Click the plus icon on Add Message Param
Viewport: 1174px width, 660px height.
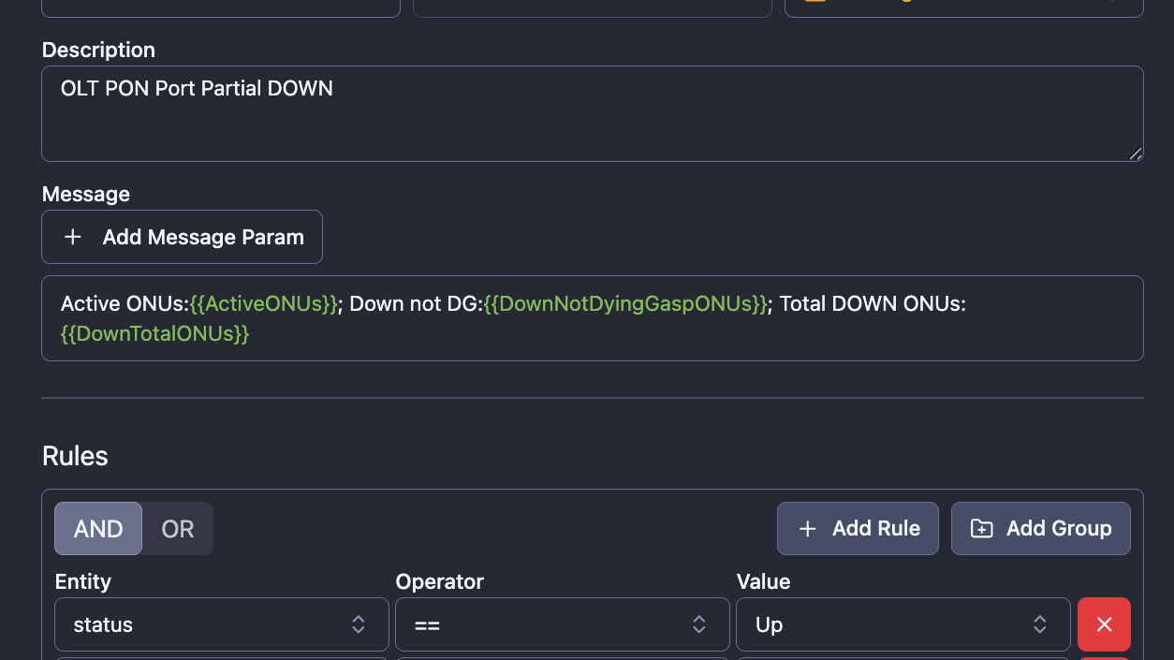point(73,237)
